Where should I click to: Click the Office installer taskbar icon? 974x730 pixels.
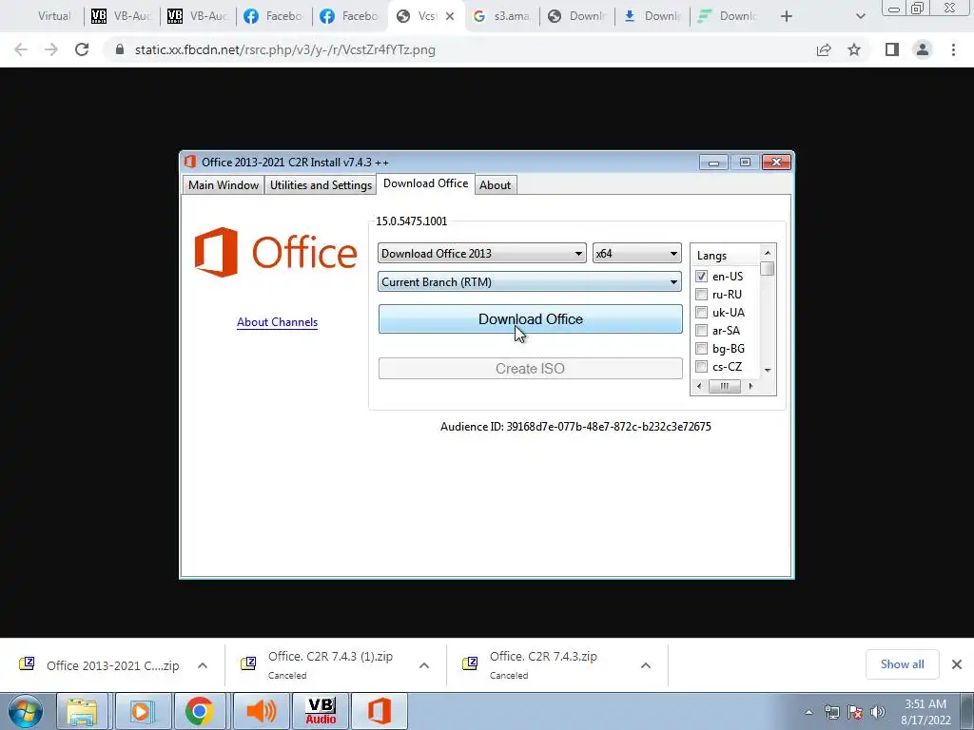pos(380,711)
